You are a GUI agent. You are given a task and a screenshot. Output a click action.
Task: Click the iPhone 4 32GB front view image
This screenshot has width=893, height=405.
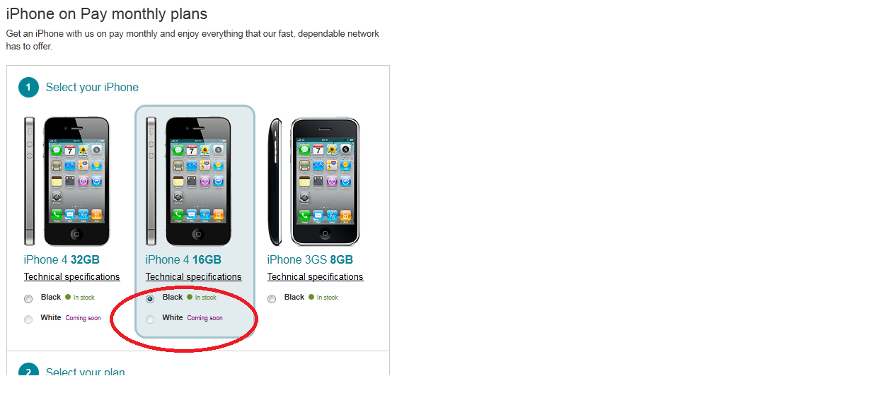(x=77, y=181)
